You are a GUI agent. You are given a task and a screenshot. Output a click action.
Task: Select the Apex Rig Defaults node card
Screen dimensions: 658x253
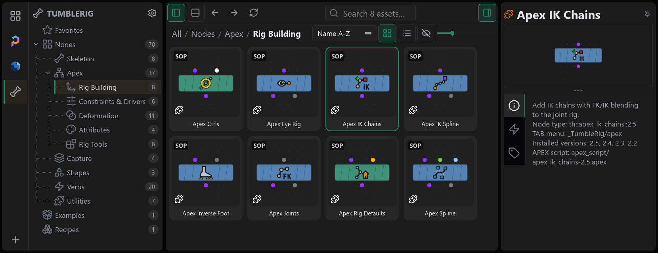[362, 178]
